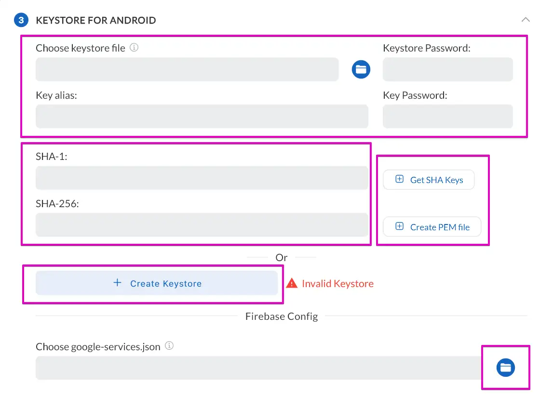Click the Choose keystore file field

pos(187,69)
